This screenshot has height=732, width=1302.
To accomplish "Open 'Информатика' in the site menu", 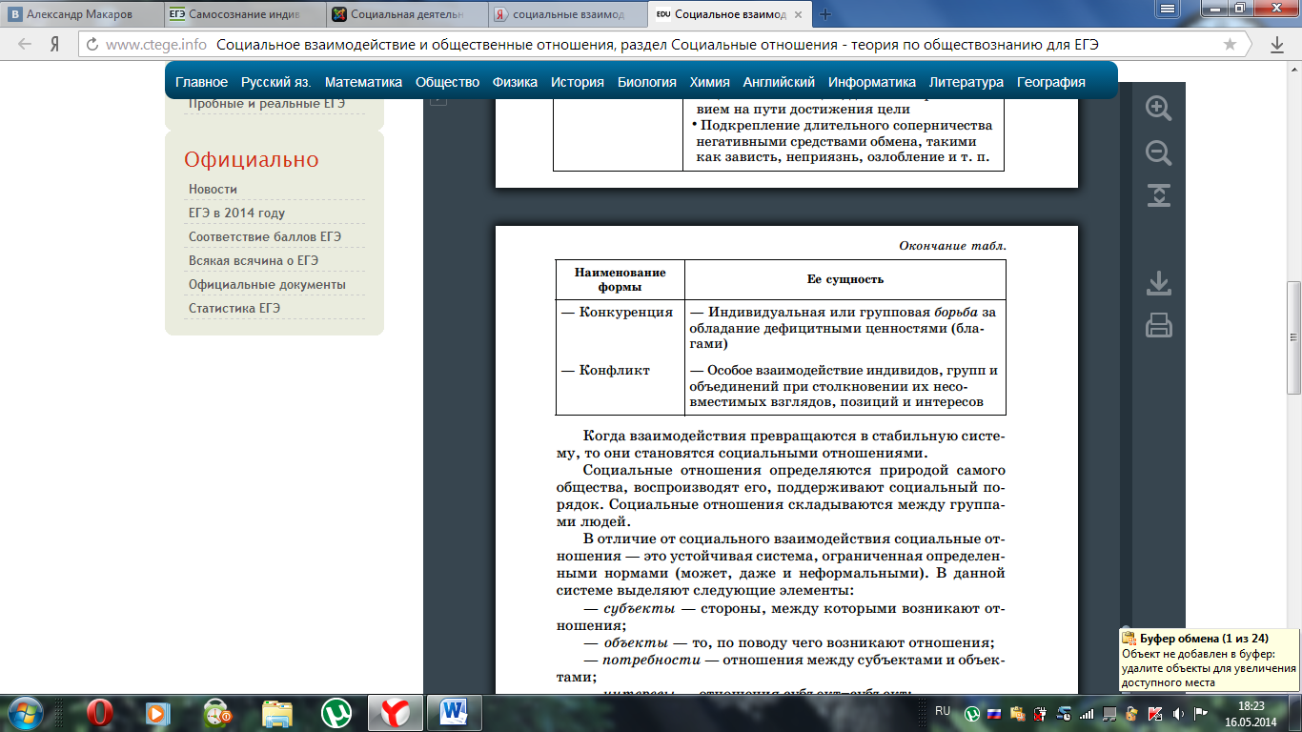I will tap(872, 82).
